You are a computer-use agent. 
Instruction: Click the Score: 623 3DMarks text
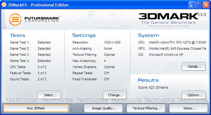(x=153, y=87)
